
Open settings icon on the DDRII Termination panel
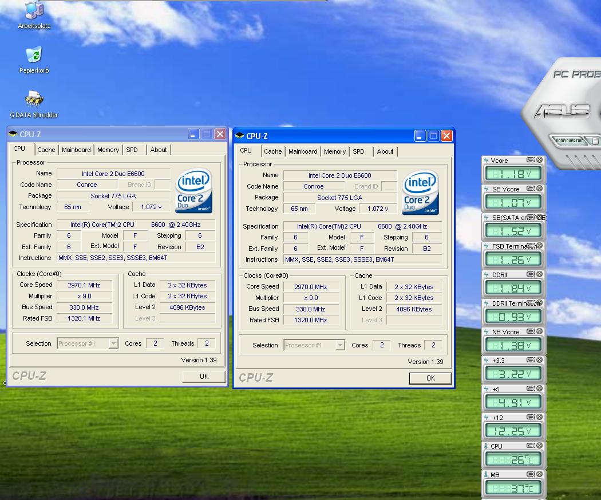[x=531, y=303]
